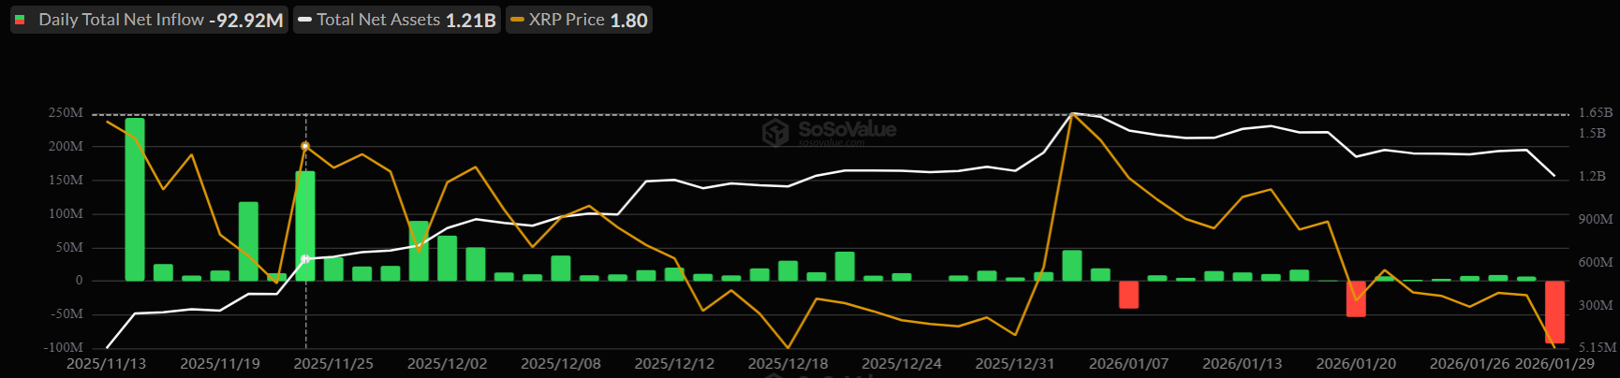Screen dimensions: 1620x378
Task: Click the tallest green inflow bar
Action: (135, 199)
